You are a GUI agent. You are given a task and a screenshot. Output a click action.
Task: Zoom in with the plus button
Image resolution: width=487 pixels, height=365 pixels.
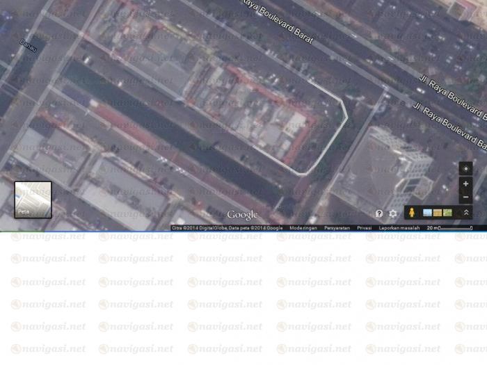465,184
